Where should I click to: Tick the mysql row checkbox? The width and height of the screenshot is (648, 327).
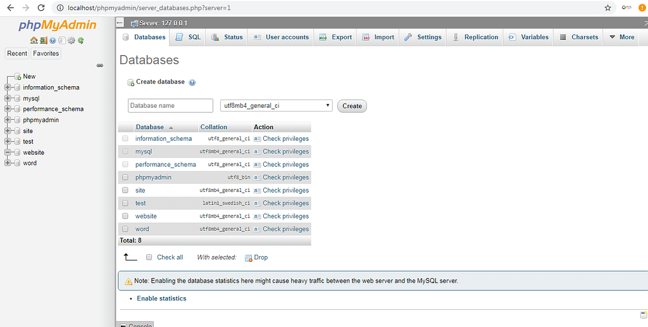point(125,151)
